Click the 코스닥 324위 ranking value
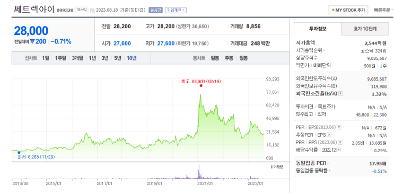This screenshot has height=193, width=394. [374, 50]
